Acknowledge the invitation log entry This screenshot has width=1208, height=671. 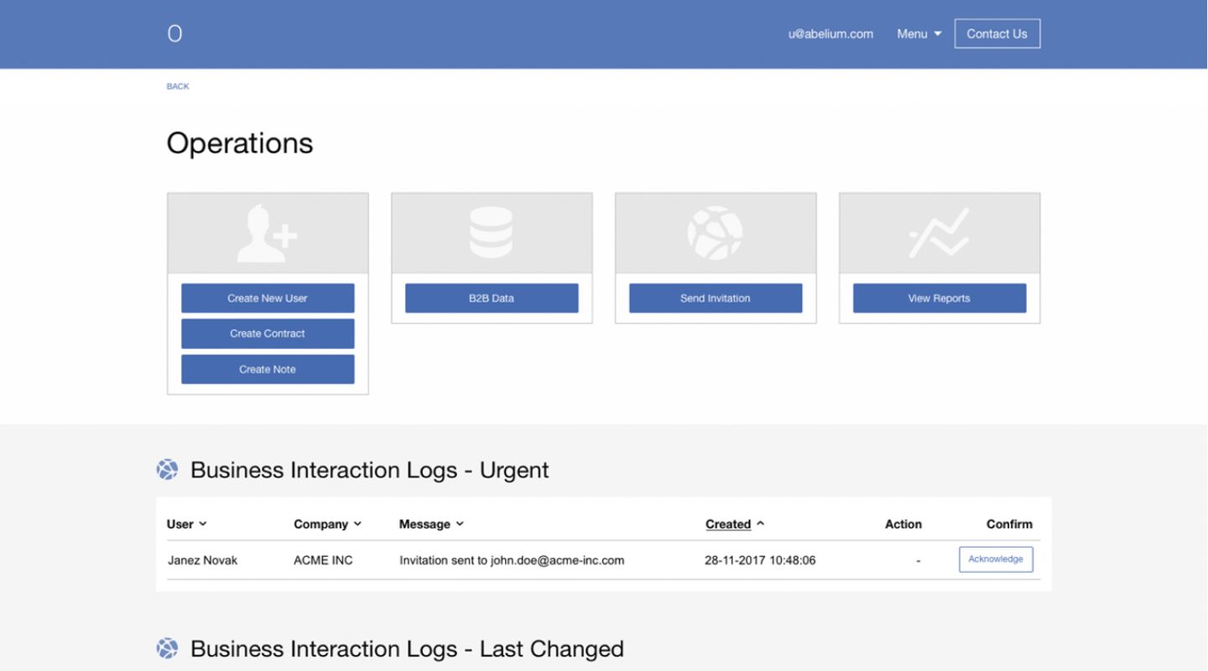(x=996, y=559)
